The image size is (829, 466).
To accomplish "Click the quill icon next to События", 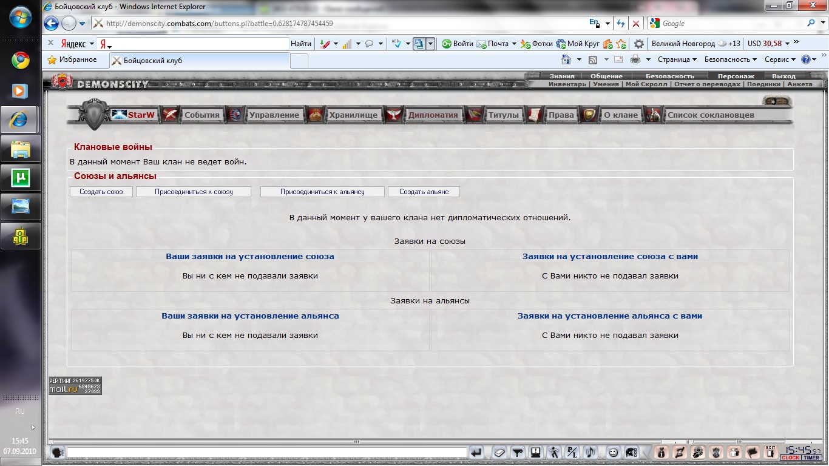I will coord(171,115).
